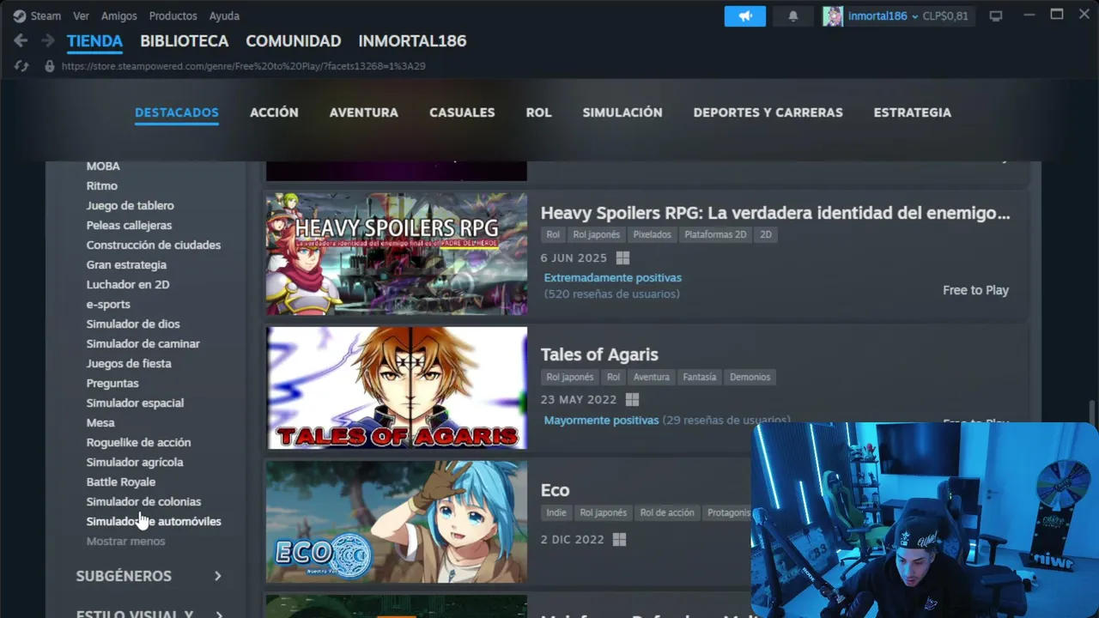This screenshot has height=618, width=1099.
Task: Filter by Simulador de dios
Action: click(x=133, y=324)
